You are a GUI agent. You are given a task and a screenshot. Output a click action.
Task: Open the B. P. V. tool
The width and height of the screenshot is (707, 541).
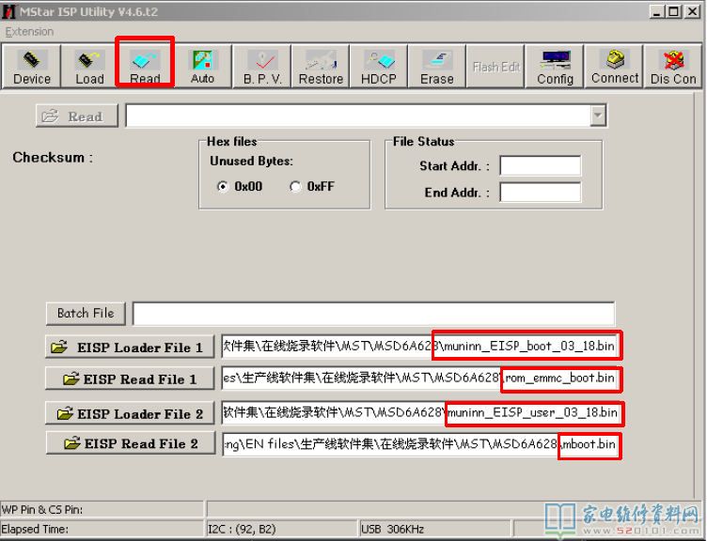[x=262, y=67]
